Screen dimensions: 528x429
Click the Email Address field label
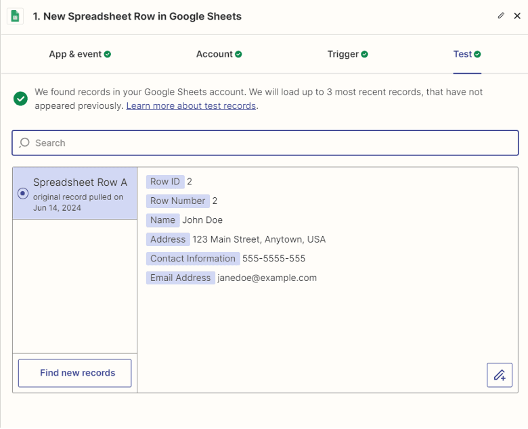click(180, 278)
